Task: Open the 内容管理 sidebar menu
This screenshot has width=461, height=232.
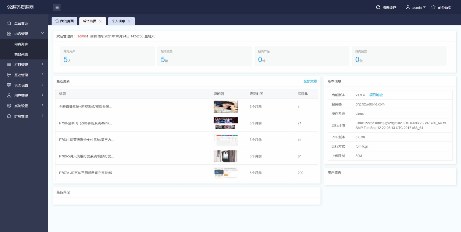Action: [24, 34]
